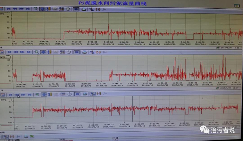The width and height of the screenshot is (243, 141).
Task: Click printer icon in middle chart toolbar
Action: [x=84, y=52]
